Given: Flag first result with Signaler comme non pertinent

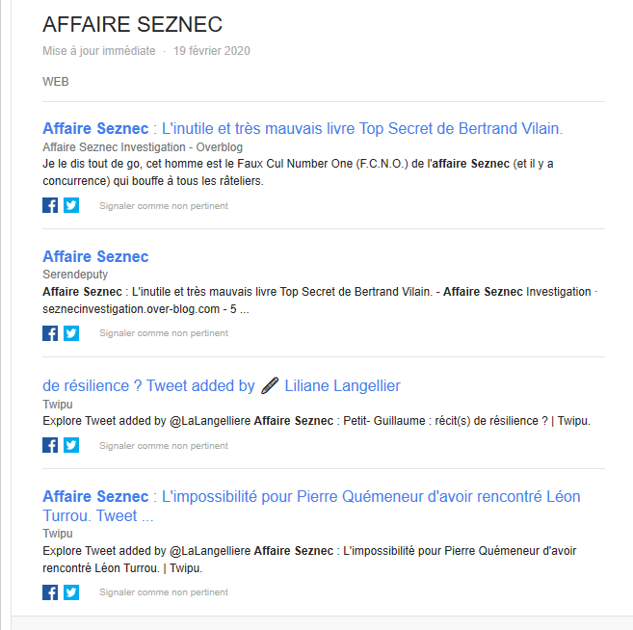Looking at the screenshot, I should 164,206.
